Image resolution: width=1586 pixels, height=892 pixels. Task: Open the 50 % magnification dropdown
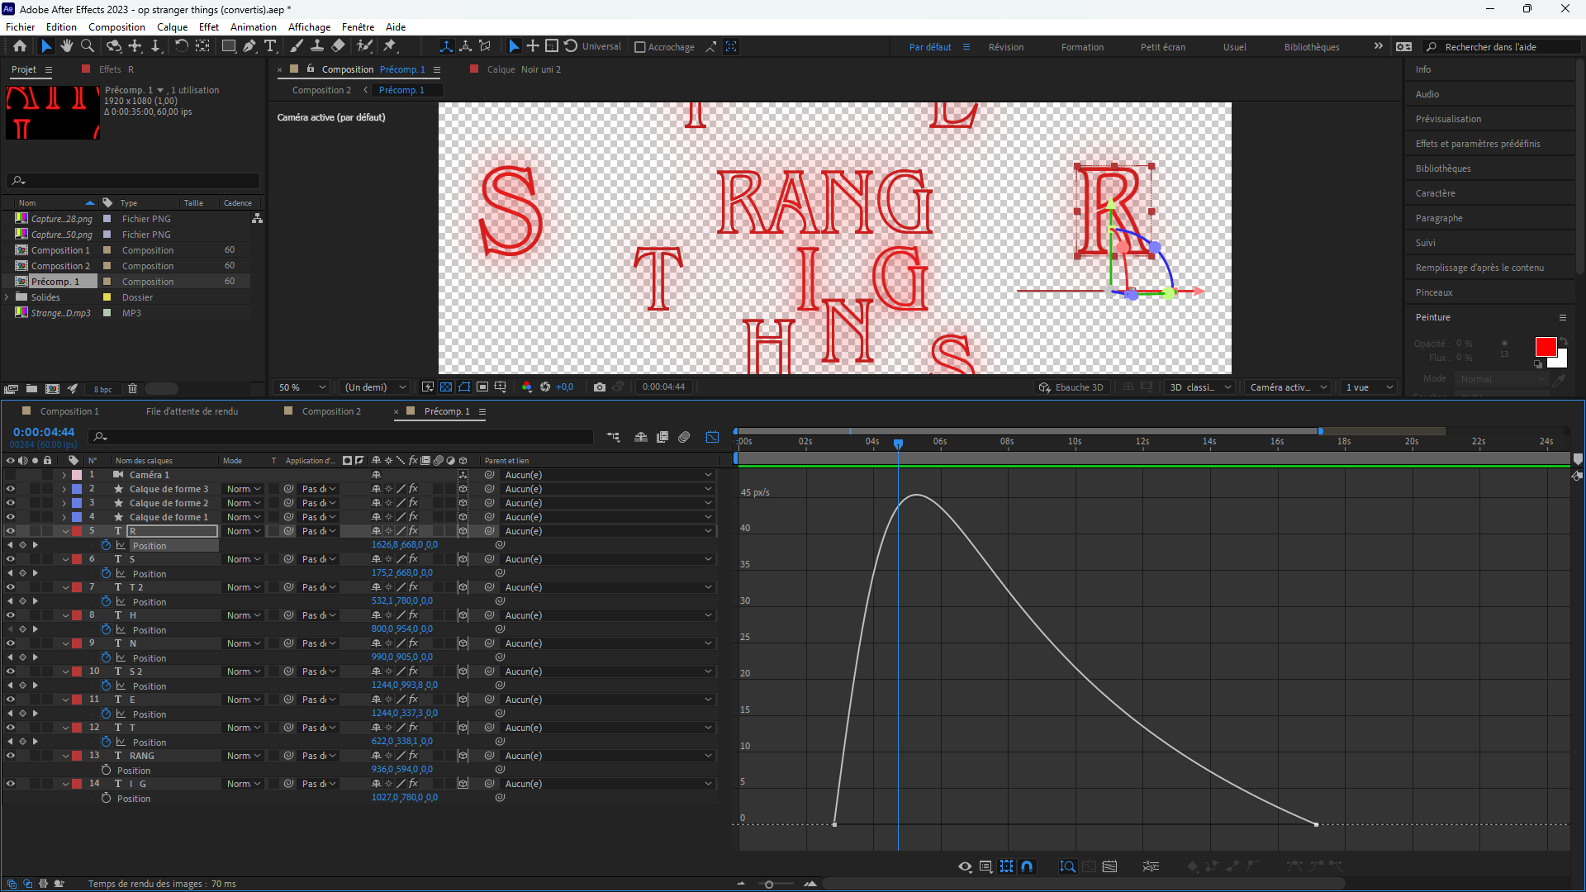pyautogui.click(x=302, y=387)
